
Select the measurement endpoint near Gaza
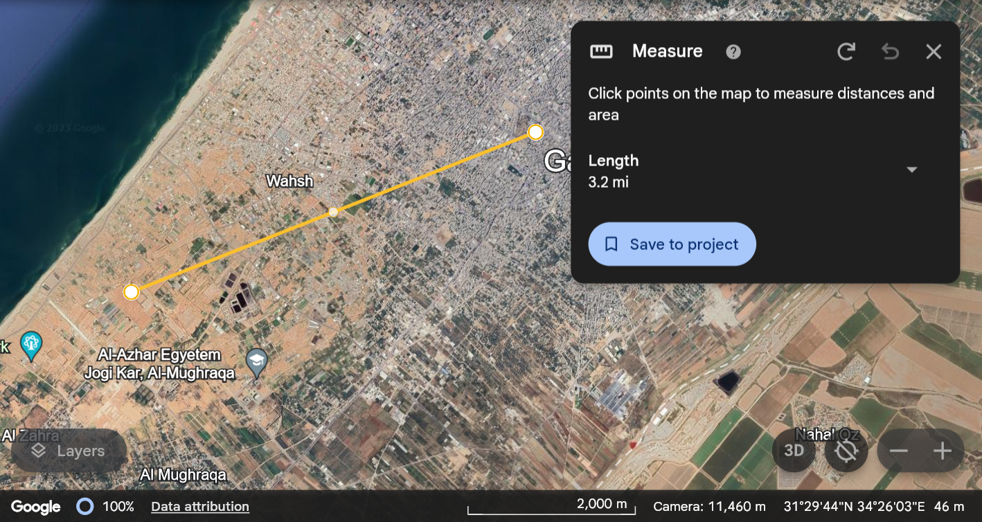coord(535,132)
